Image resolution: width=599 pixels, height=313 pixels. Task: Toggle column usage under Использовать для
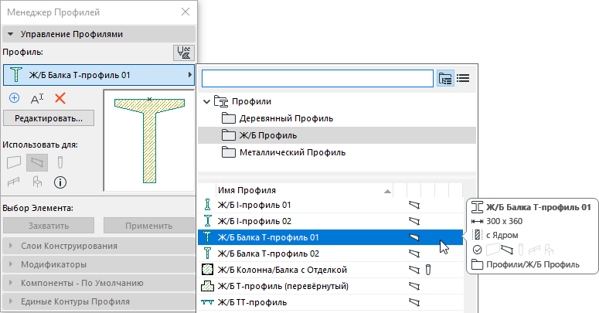(x=60, y=162)
